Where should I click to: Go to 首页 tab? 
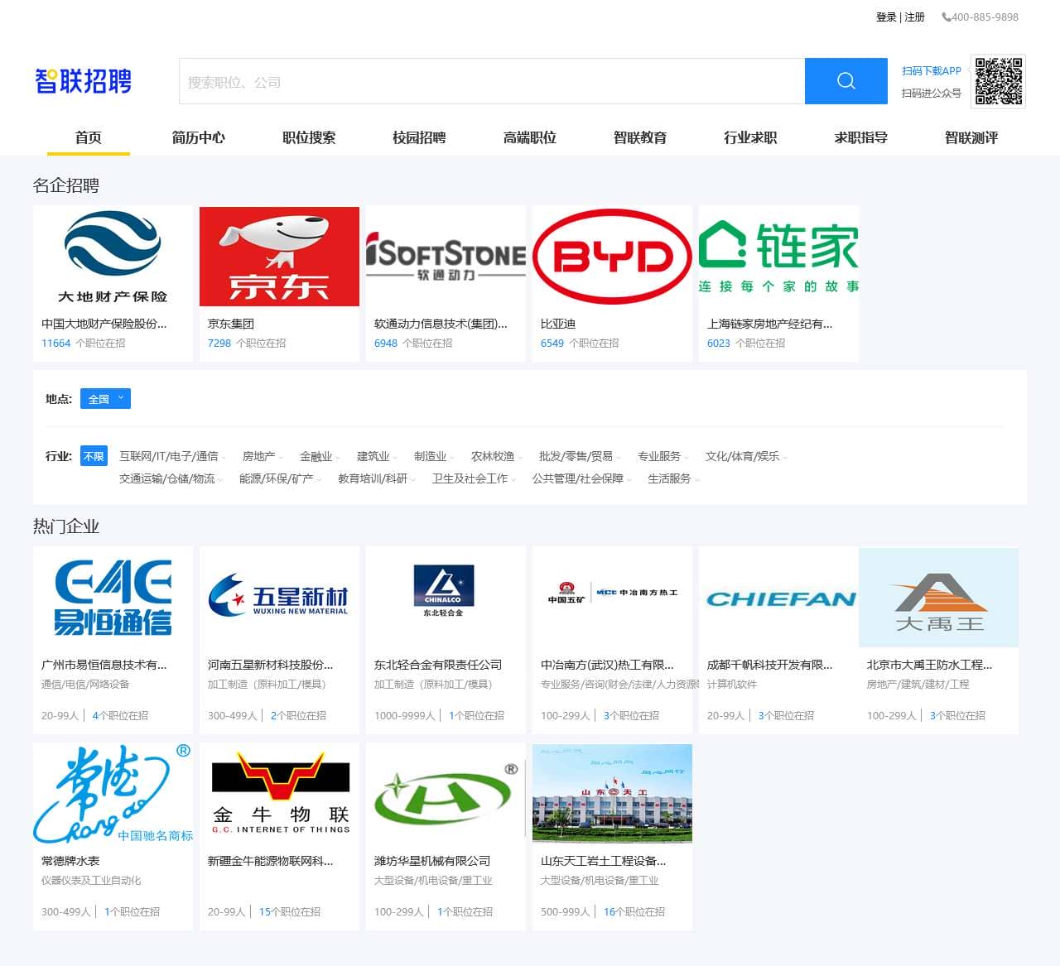tap(89, 137)
